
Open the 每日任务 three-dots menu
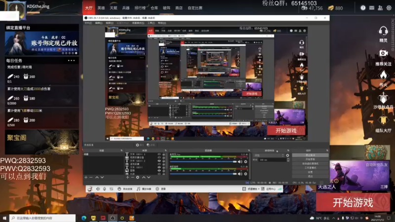[71, 60]
